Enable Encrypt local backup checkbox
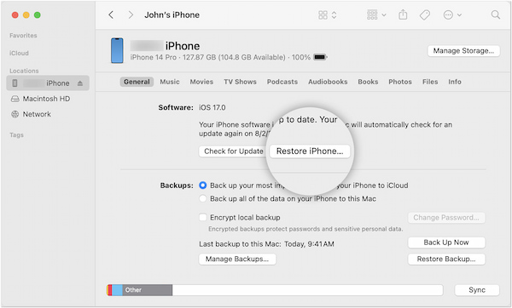Image resolution: width=512 pixels, height=308 pixels. click(203, 217)
